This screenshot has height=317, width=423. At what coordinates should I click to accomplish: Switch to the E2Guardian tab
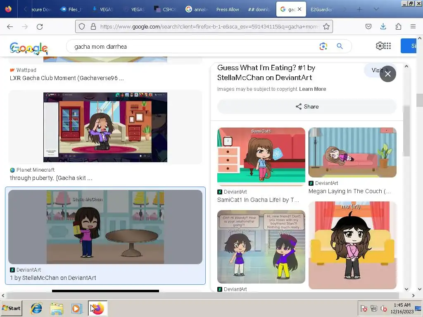[x=321, y=9]
